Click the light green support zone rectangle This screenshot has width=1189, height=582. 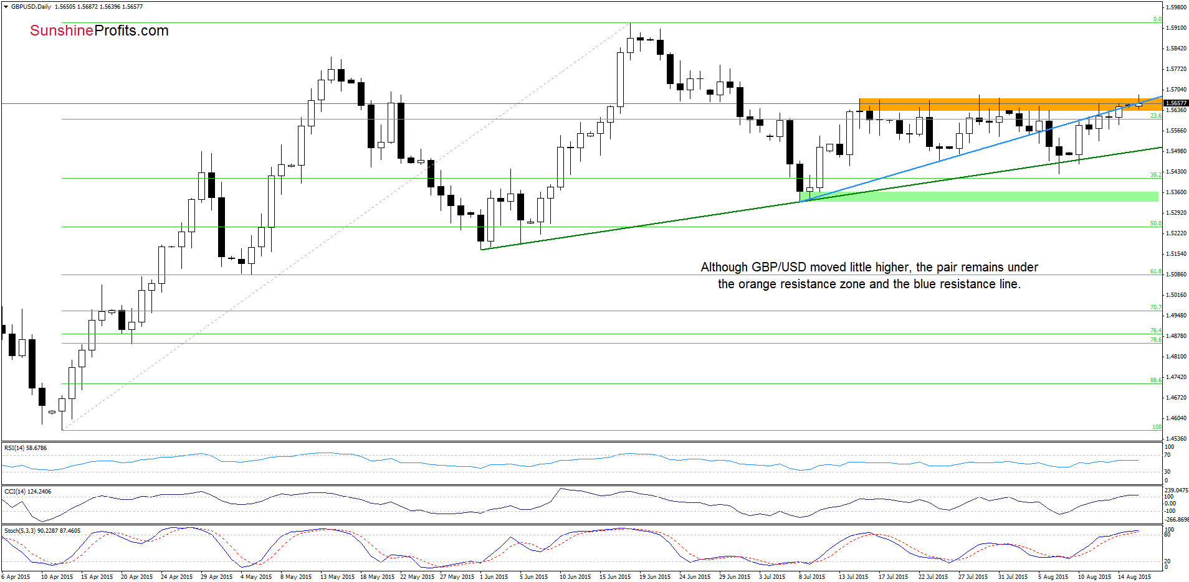coord(978,197)
